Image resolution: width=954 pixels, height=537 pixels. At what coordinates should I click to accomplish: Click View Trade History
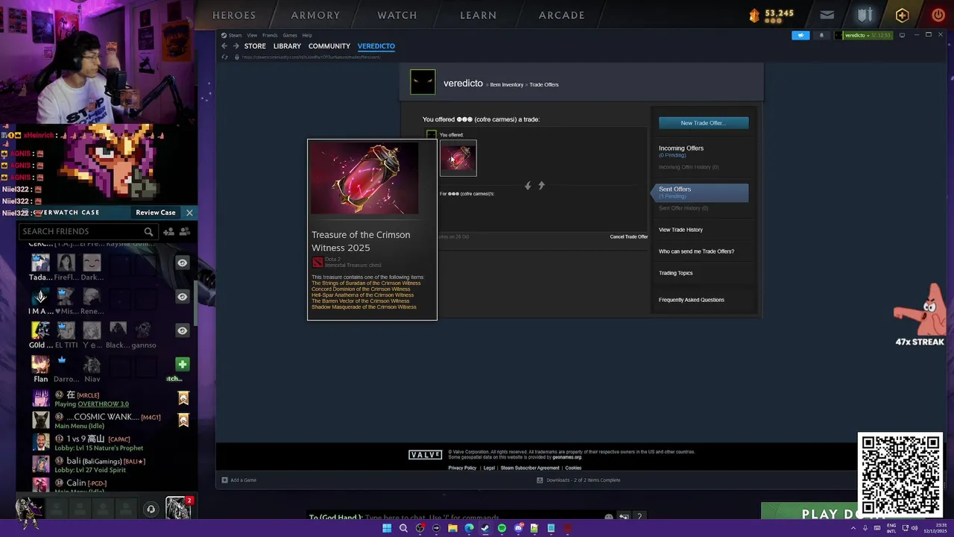pyautogui.click(x=680, y=230)
